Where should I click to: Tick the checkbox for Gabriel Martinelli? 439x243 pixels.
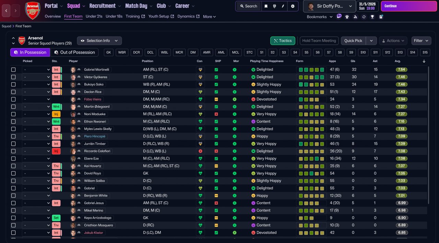pyautogui.click(x=13, y=70)
